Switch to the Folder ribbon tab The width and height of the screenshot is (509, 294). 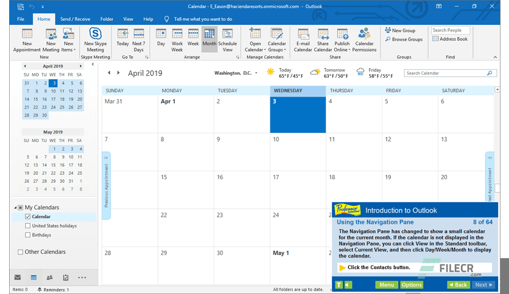107,19
